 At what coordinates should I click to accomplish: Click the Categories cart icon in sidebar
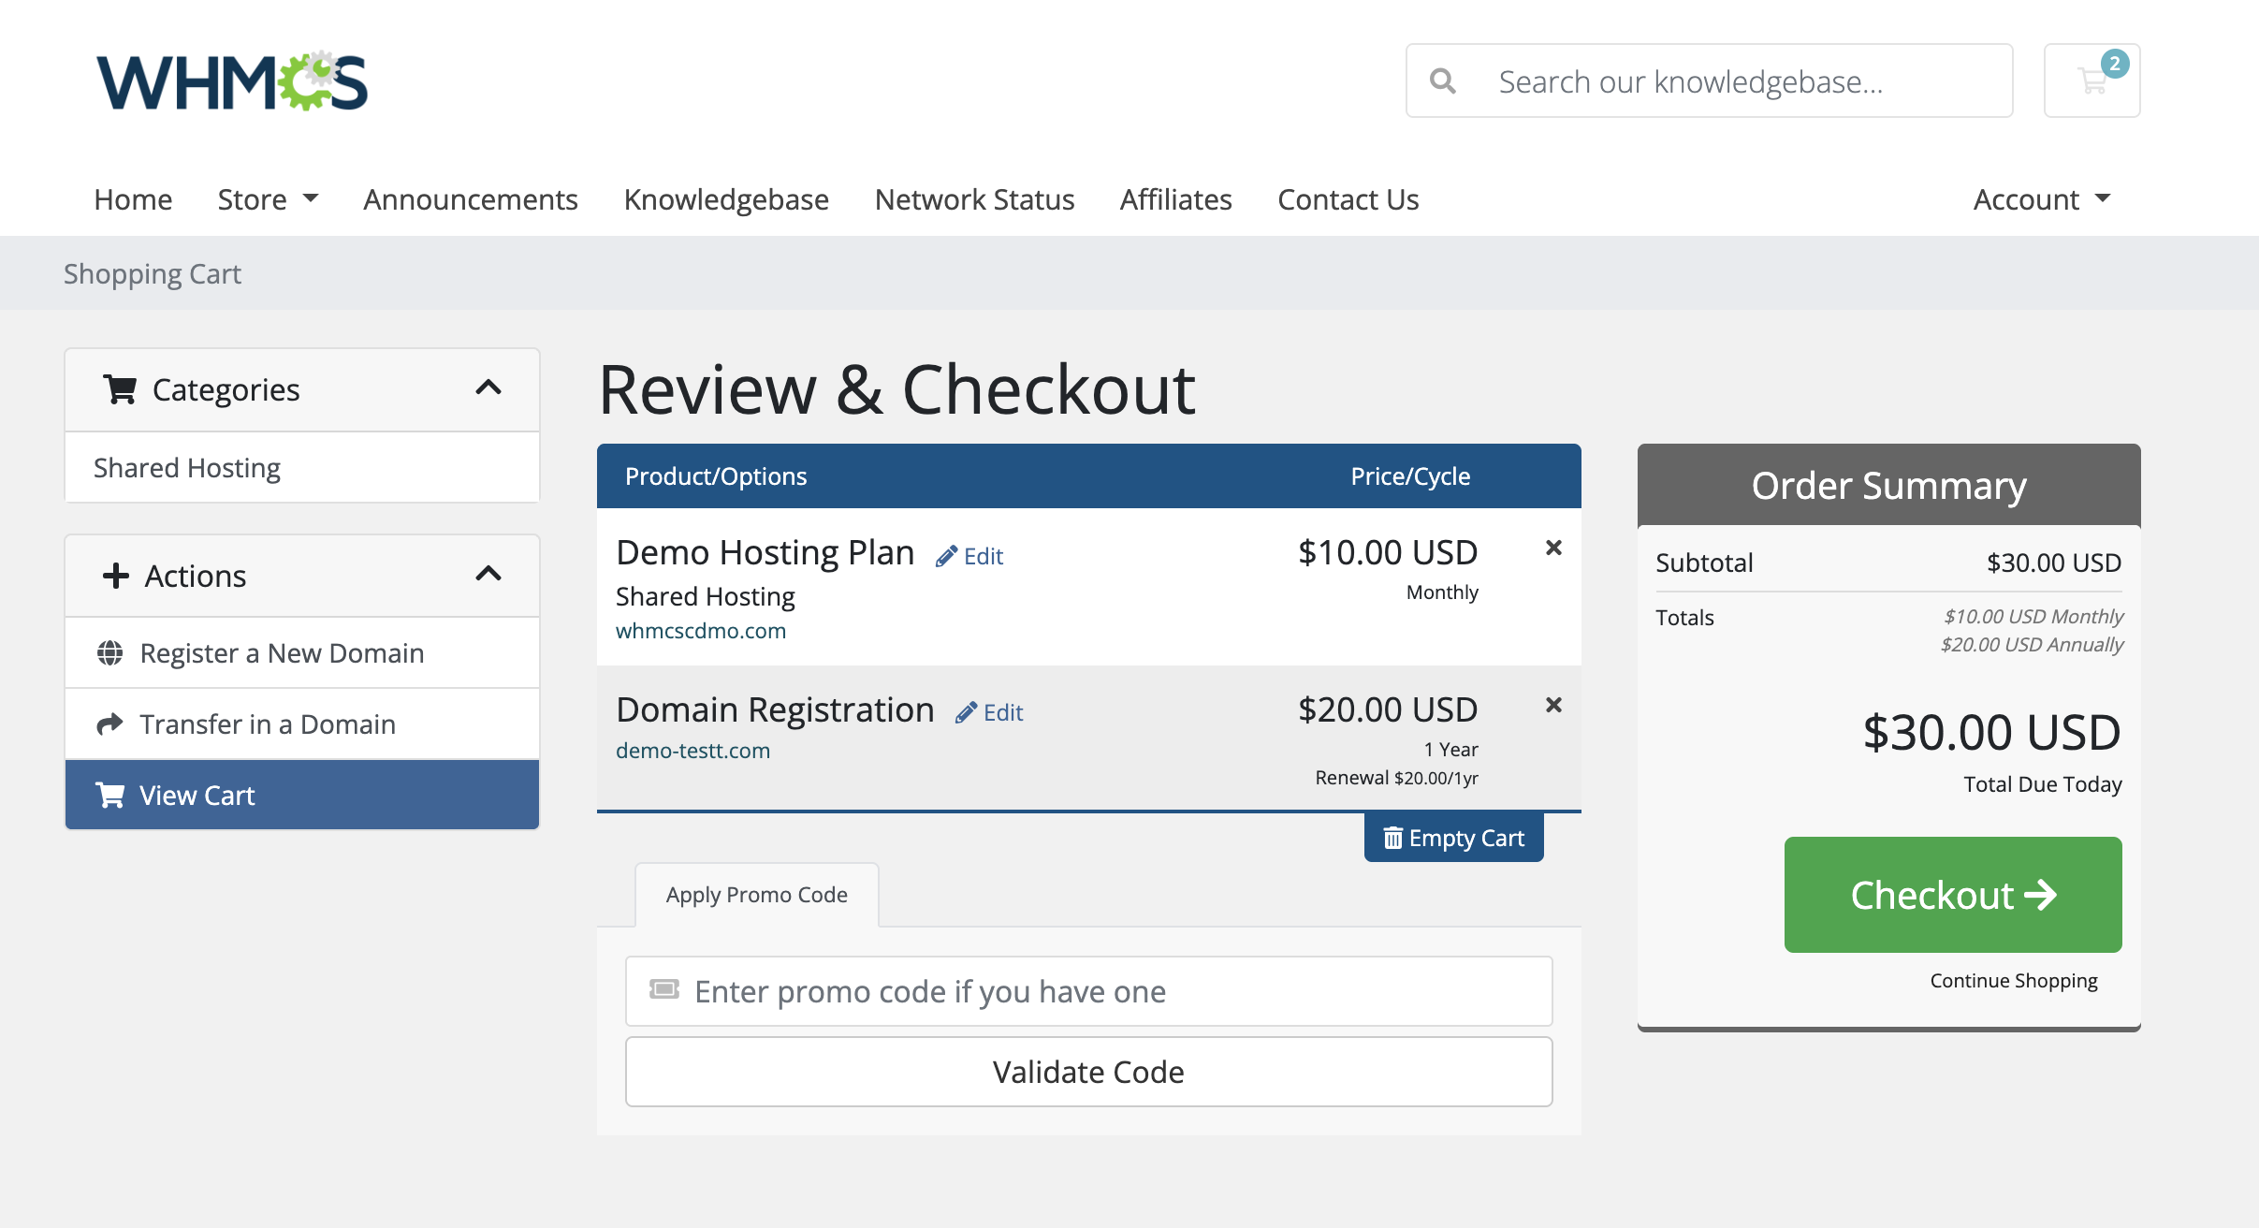point(121,389)
